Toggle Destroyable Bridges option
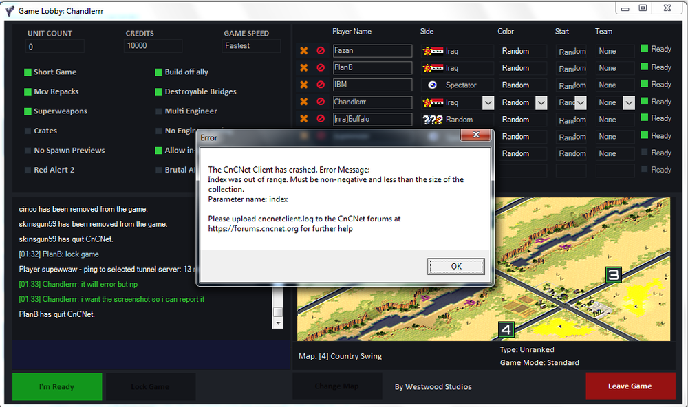 click(159, 91)
